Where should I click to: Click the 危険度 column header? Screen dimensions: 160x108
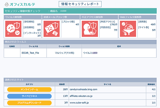[x=12, y=46]
